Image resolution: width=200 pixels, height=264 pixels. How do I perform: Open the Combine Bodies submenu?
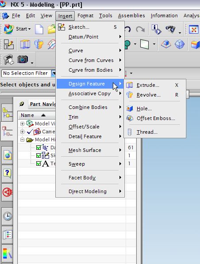click(90, 107)
